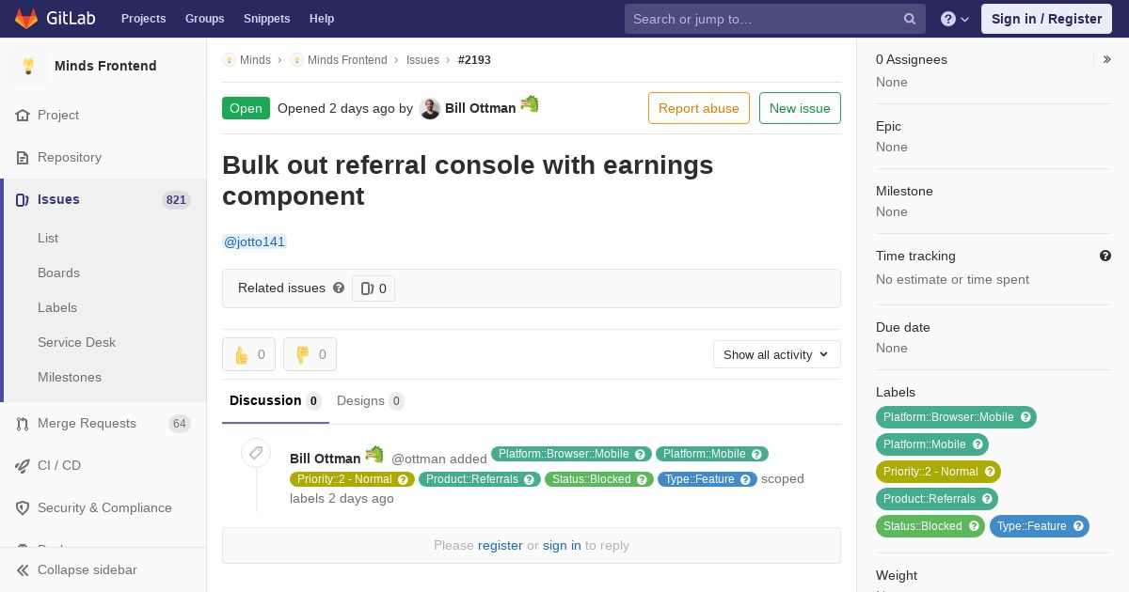Click the thumbs down reaction
The image size is (1129, 592).
point(310,354)
